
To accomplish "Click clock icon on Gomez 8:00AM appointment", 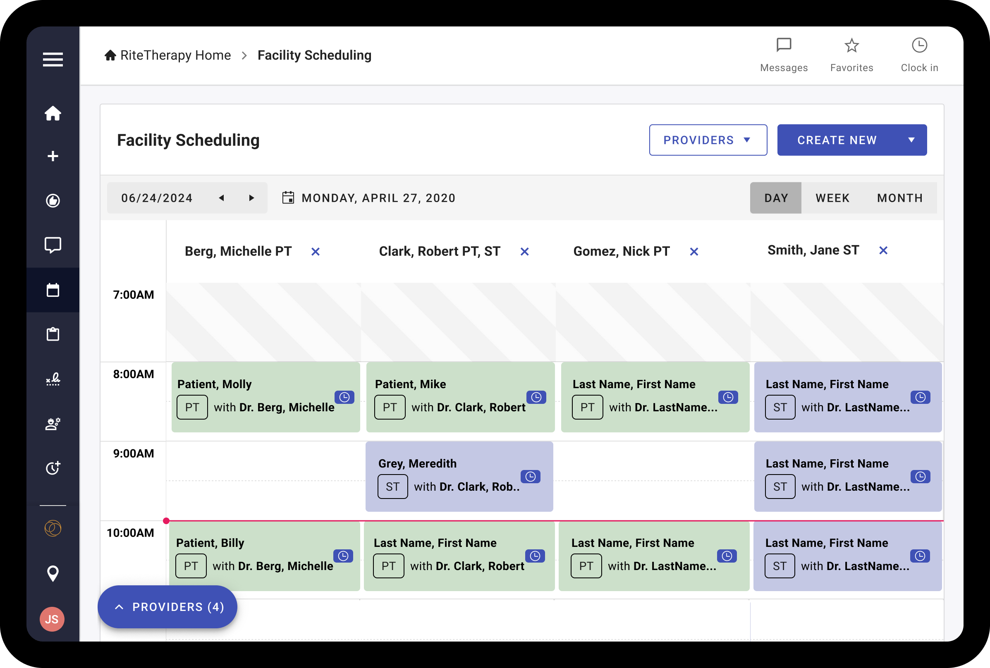I will pyautogui.click(x=728, y=397).
